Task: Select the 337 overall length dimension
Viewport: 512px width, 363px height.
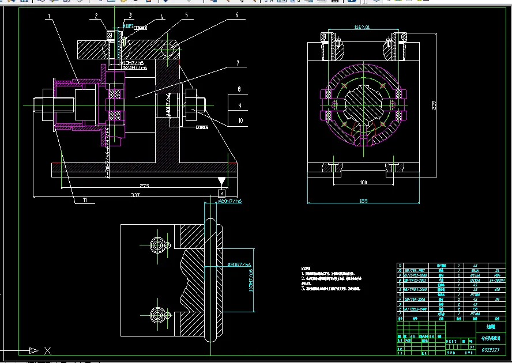Action: click(135, 195)
